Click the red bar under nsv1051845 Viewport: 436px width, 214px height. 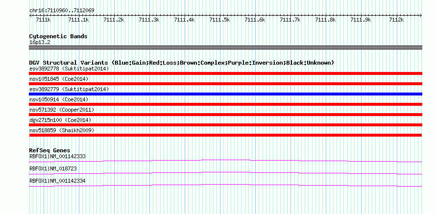[x=225, y=84]
